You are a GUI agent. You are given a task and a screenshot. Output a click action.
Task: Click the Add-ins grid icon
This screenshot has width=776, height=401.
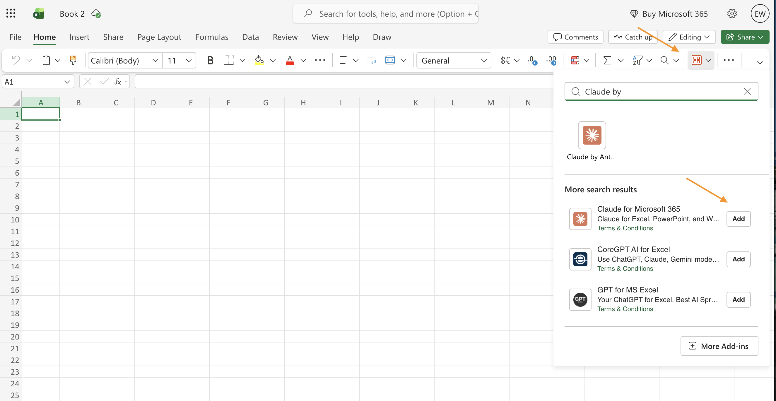(696, 60)
